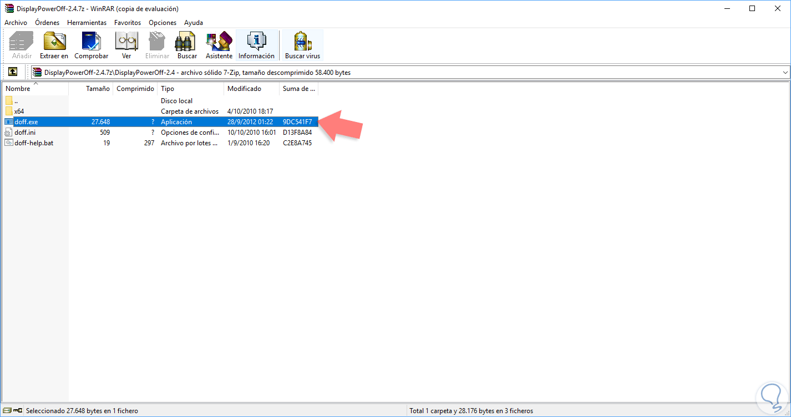The height and width of the screenshot is (417, 791).
Task: Click the drive and key status bar icon
Action: click(12, 411)
